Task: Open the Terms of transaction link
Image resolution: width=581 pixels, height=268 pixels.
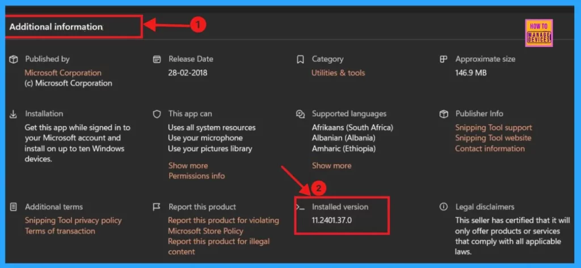Action: [x=60, y=231]
